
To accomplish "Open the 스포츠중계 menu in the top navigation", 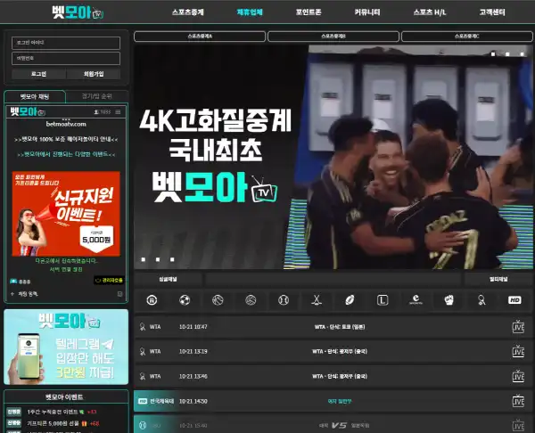I will pyautogui.click(x=187, y=13).
